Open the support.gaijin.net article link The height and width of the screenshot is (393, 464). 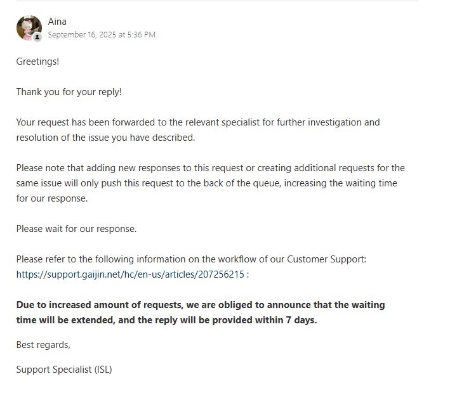pyautogui.click(x=130, y=274)
